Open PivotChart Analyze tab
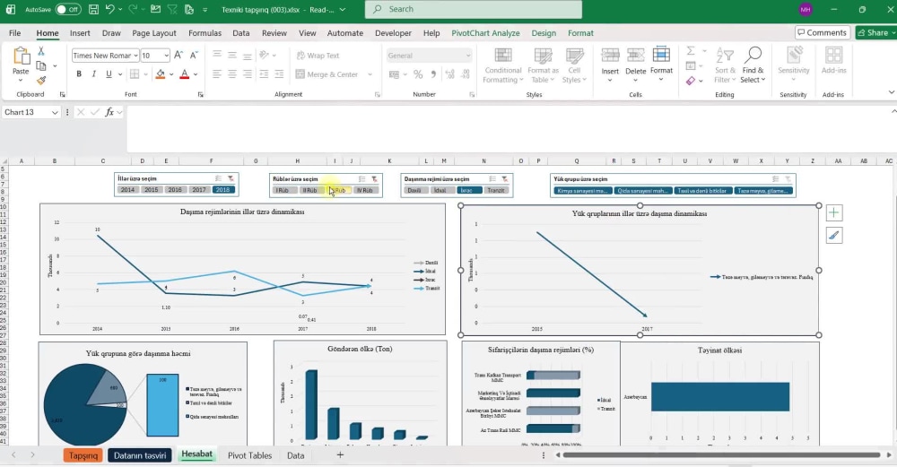Image resolution: width=897 pixels, height=467 pixels. tap(485, 33)
